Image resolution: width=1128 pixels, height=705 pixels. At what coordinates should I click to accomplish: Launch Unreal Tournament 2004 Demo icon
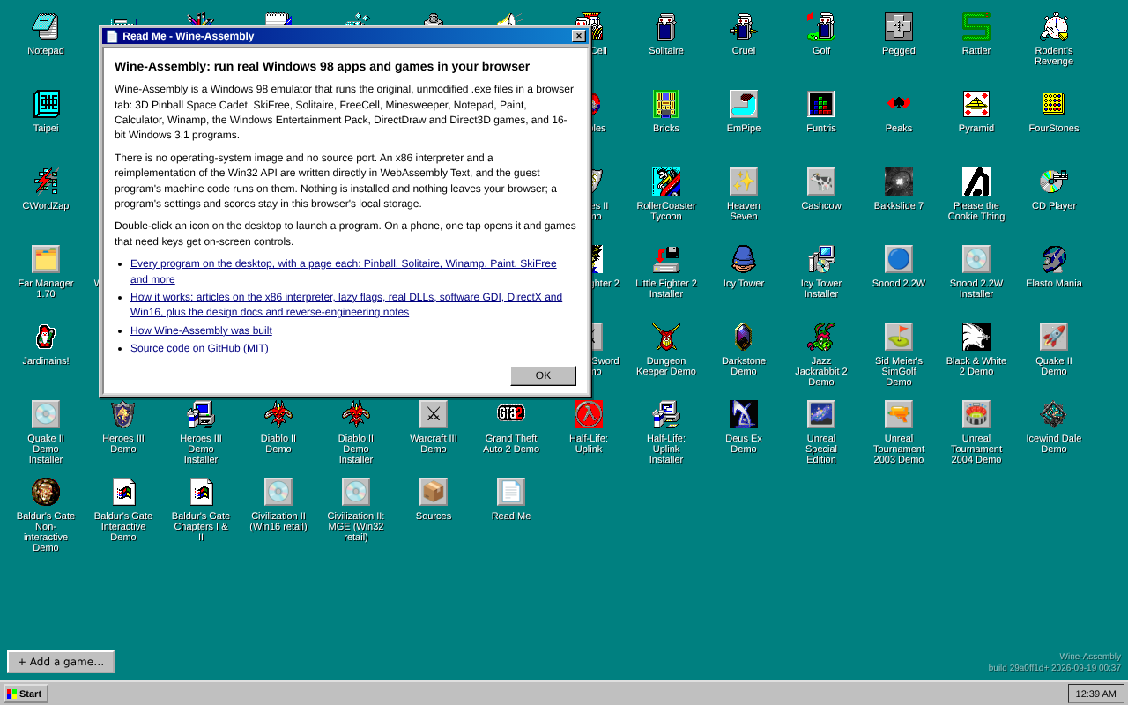(976, 414)
